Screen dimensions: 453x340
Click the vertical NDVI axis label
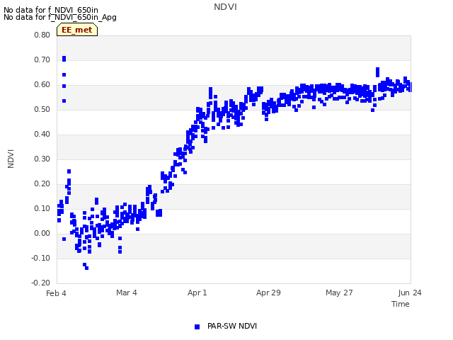(11, 159)
